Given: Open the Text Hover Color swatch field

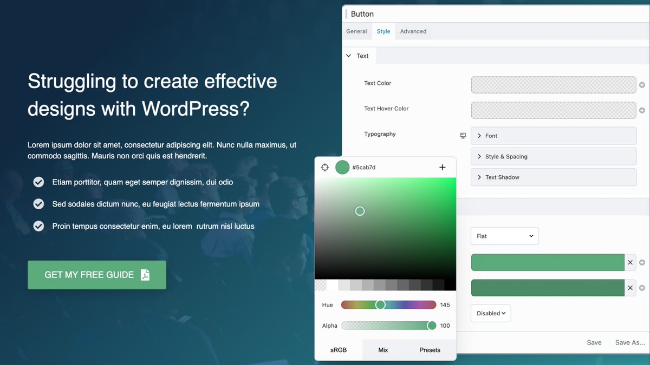Looking at the screenshot, I should tap(554, 110).
